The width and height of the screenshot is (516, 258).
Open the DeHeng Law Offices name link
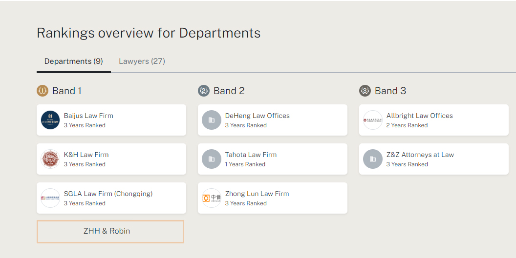point(257,116)
